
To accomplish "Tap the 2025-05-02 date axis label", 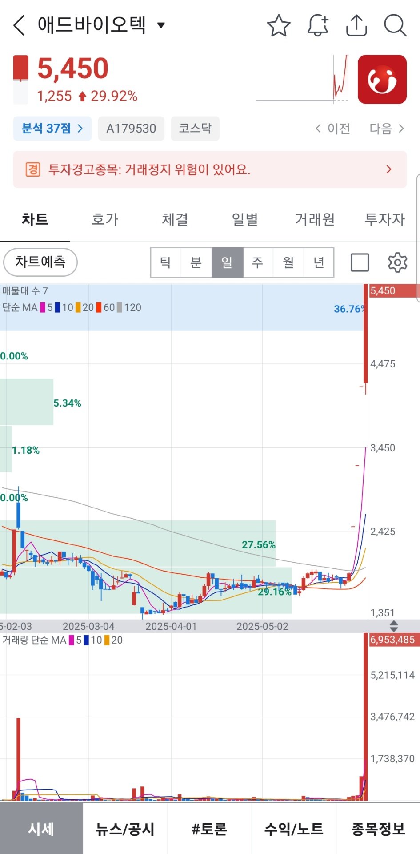I will [262, 626].
